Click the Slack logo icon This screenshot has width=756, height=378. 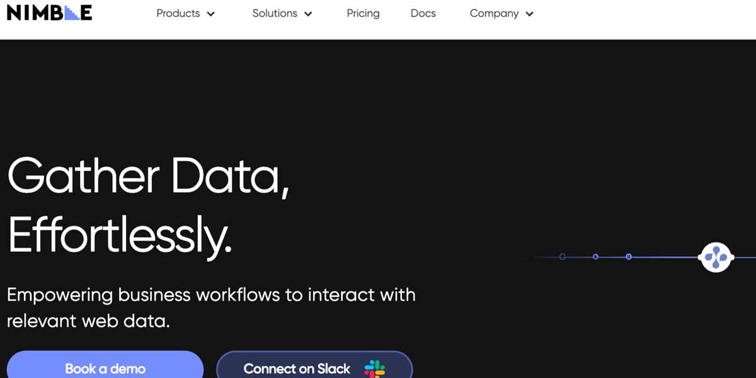coord(374,369)
